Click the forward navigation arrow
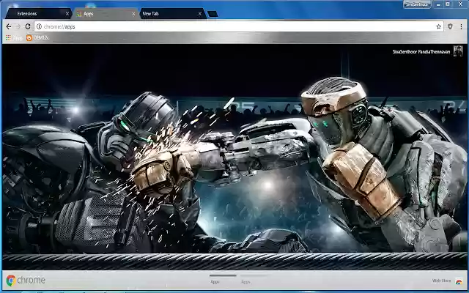 tap(18, 26)
